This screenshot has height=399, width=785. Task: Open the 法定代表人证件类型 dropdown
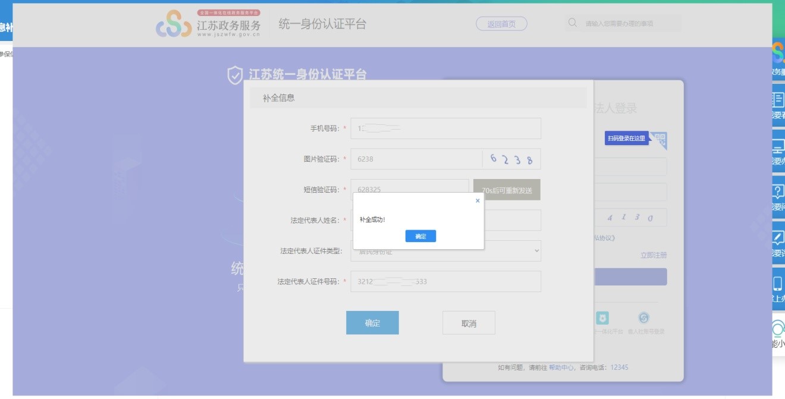(x=445, y=251)
